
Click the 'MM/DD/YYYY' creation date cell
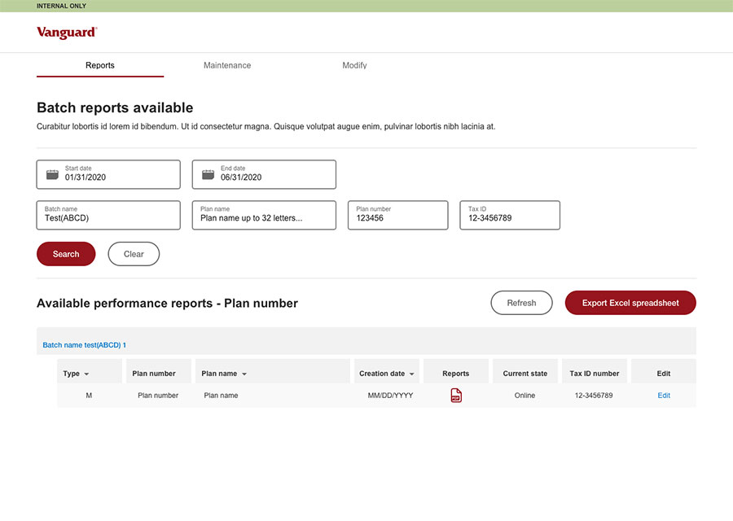coord(390,396)
